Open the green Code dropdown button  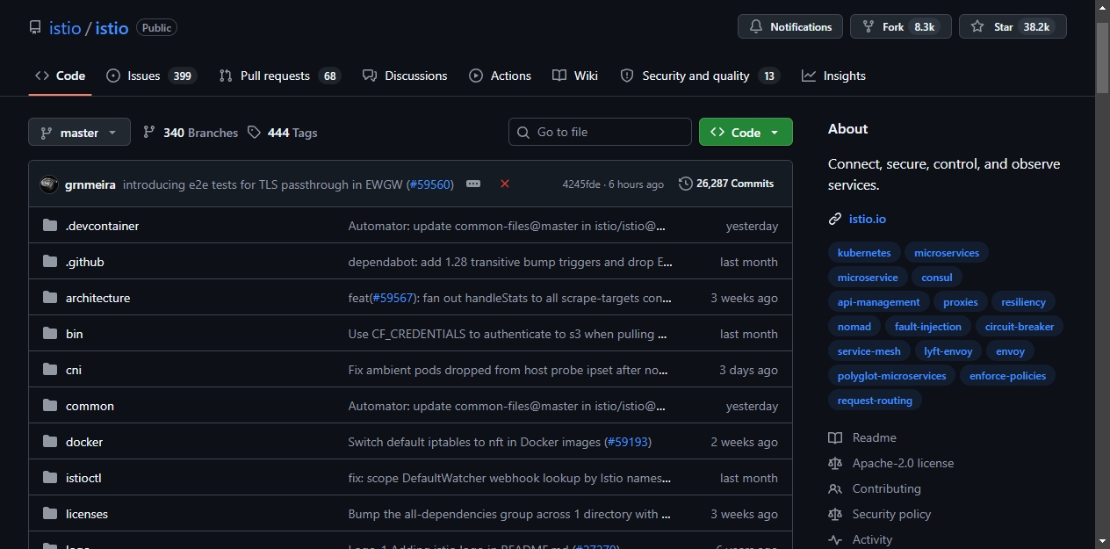coord(746,133)
